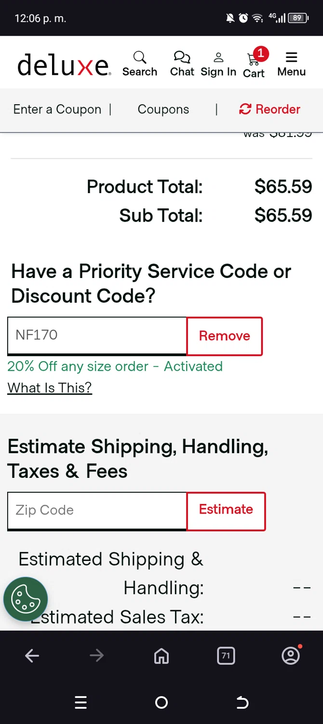The width and height of the screenshot is (323, 724).
Task: Open the hamburger Menu
Action: point(291,64)
